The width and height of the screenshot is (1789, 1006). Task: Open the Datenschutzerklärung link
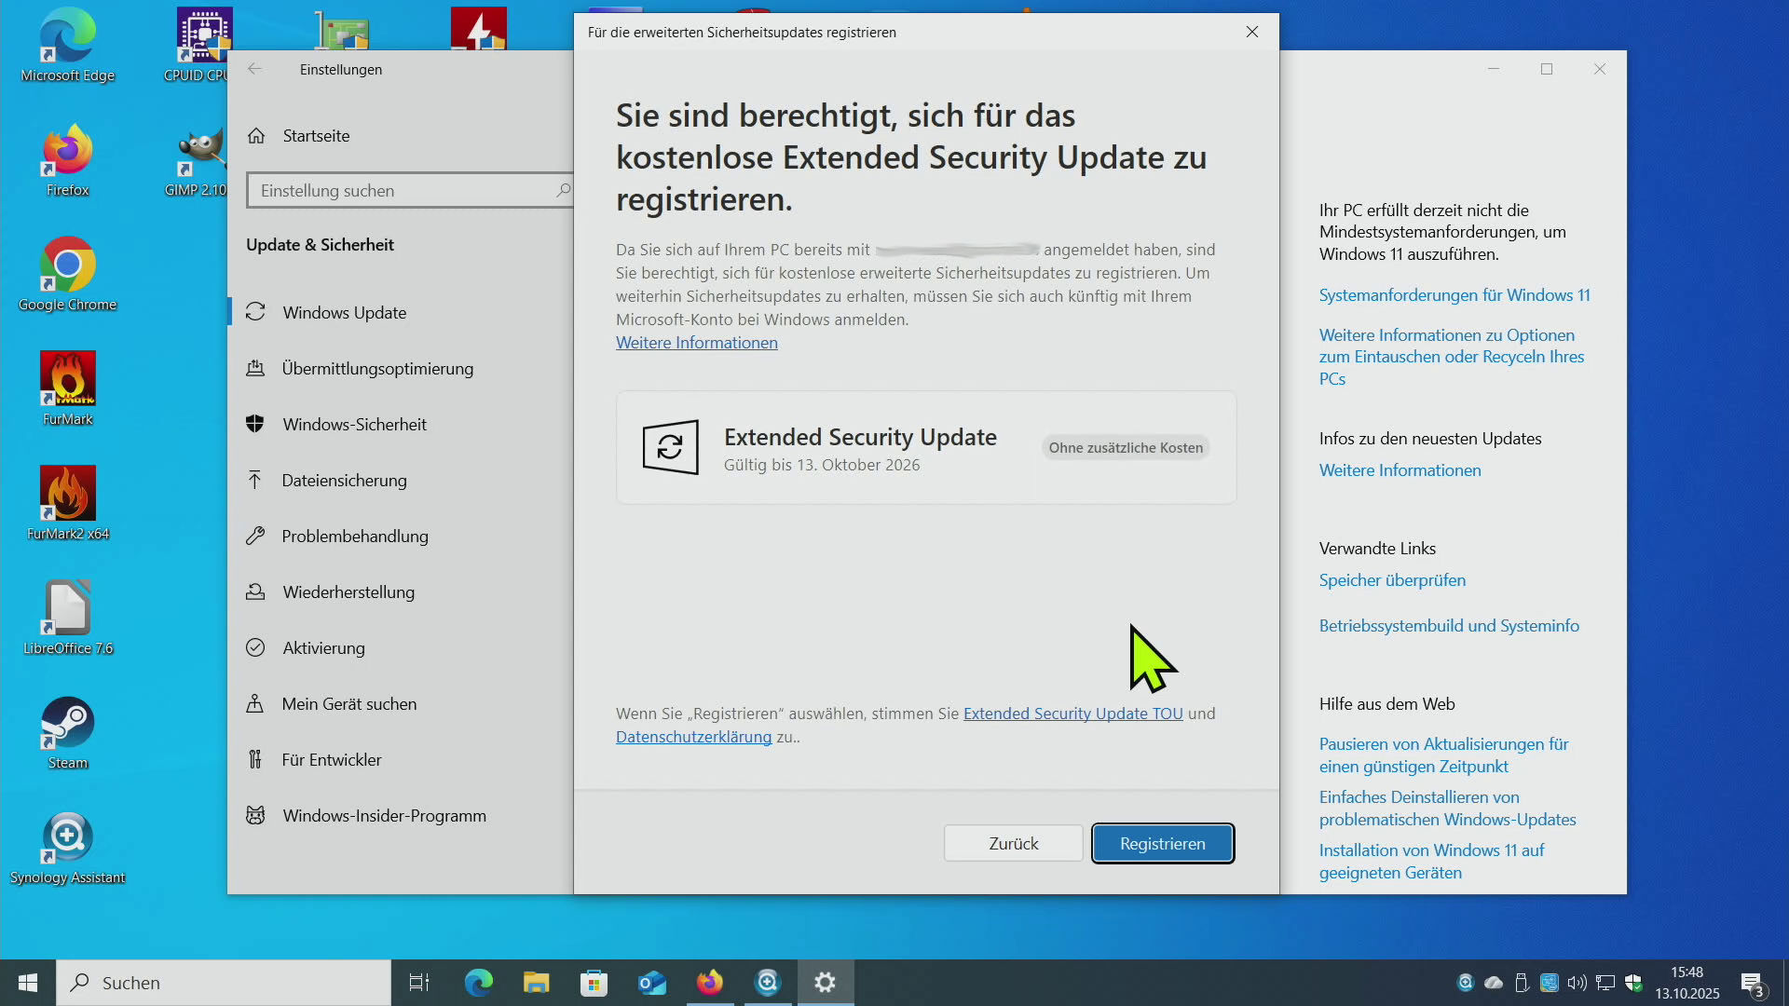point(693,737)
